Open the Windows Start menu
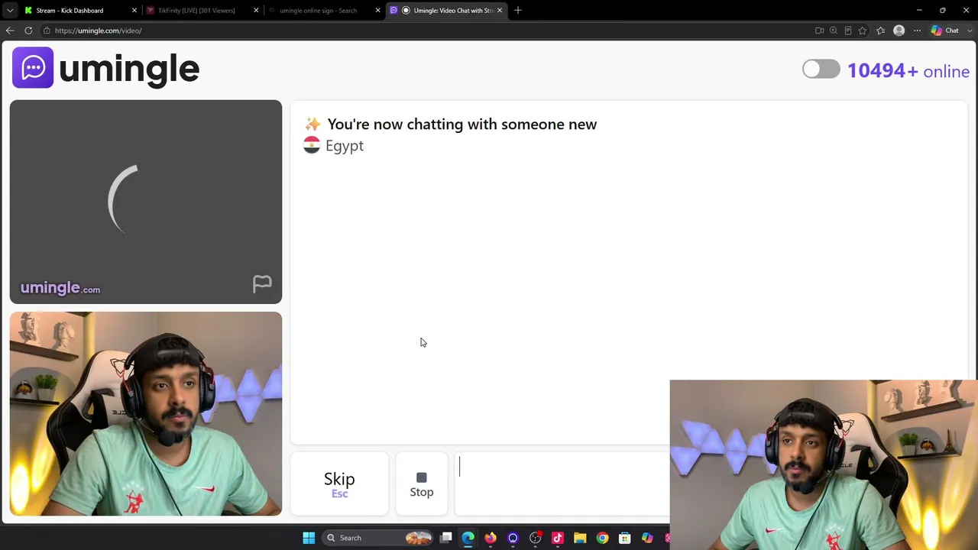The image size is (978, 550). click(x=309, y=538)
